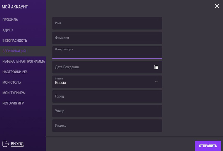Click the Город text field

pos(107,96)
